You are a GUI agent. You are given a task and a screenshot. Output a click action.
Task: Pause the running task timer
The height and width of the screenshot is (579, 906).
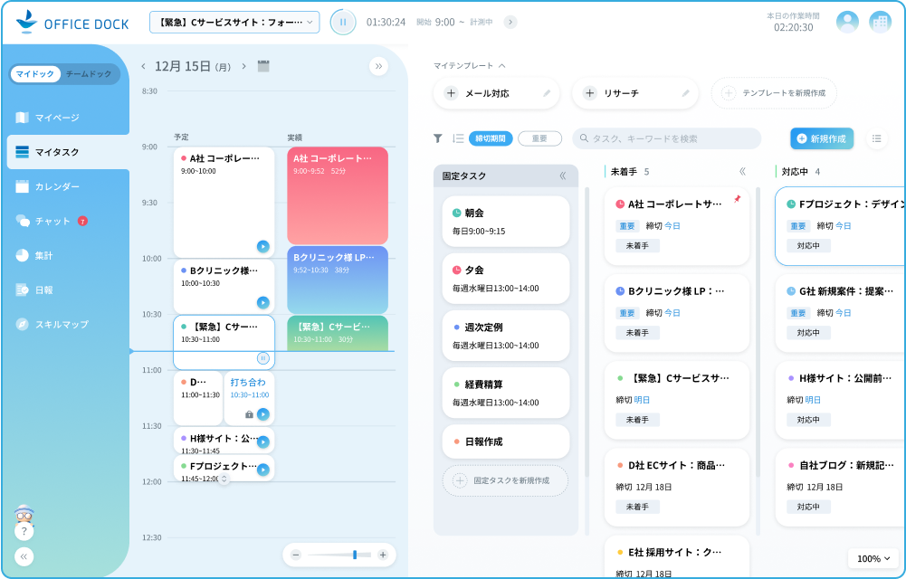(342, 21)
